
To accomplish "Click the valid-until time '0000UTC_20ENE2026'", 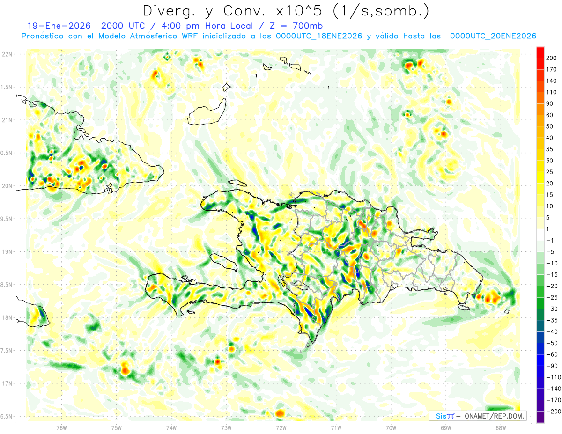I will (x=493, y=36).
